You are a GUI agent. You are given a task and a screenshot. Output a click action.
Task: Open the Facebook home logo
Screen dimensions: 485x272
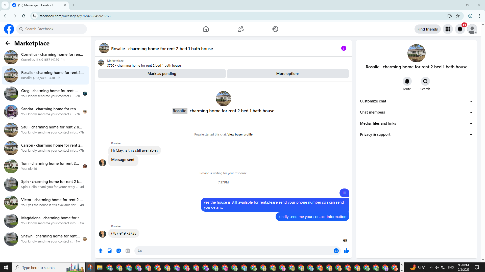click(9, 29)
